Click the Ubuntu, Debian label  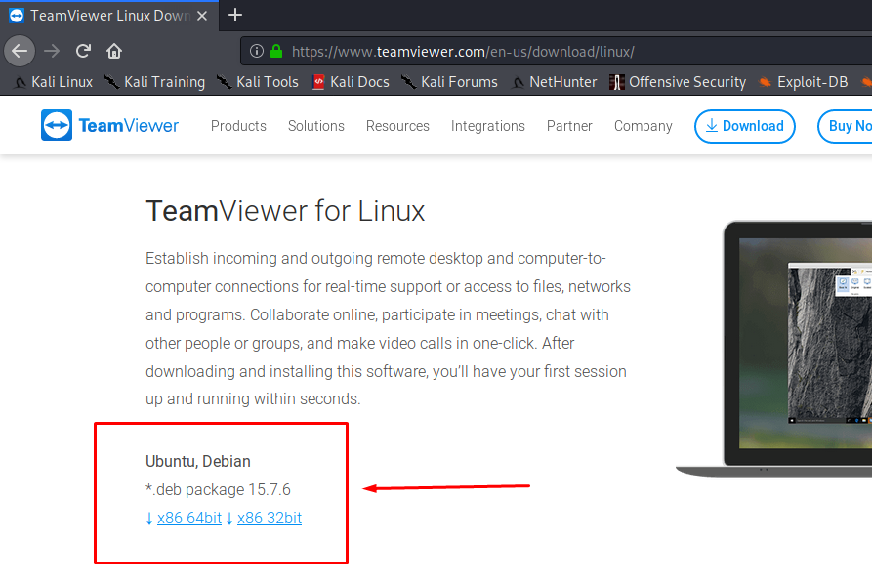198,461
